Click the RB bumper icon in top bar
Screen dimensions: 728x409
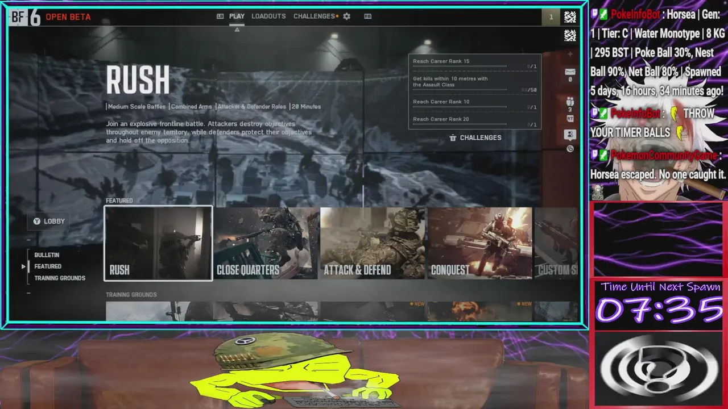[x=368, y=16]
